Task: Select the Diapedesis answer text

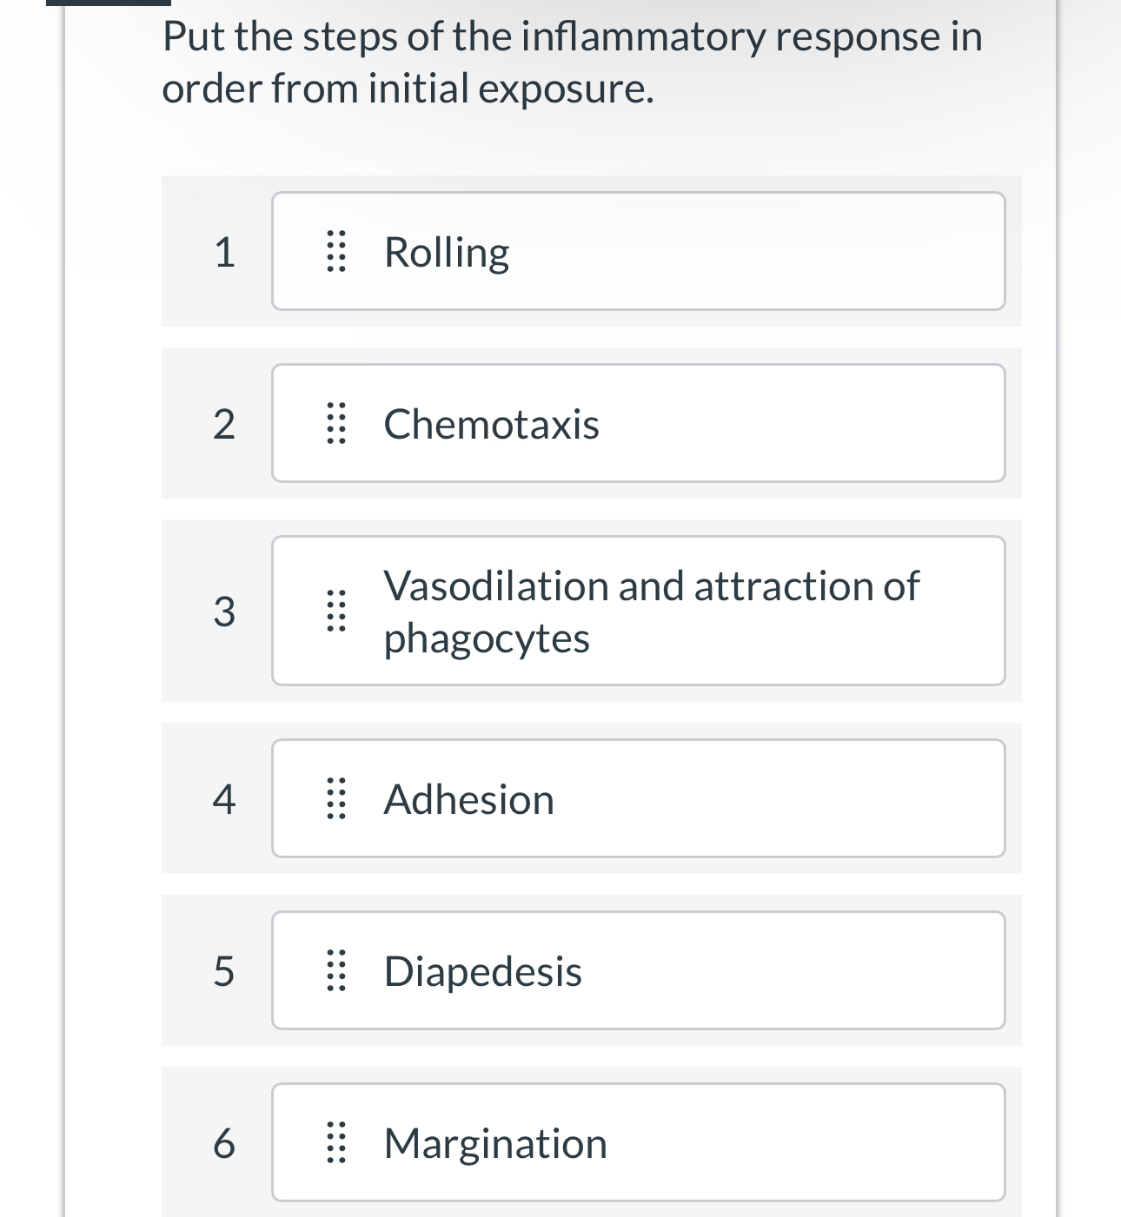Action: tap(482, 971)
